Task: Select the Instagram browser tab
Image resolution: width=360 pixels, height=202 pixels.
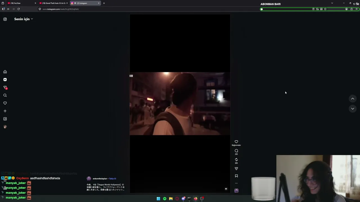Action: click(x=85, y=3)
